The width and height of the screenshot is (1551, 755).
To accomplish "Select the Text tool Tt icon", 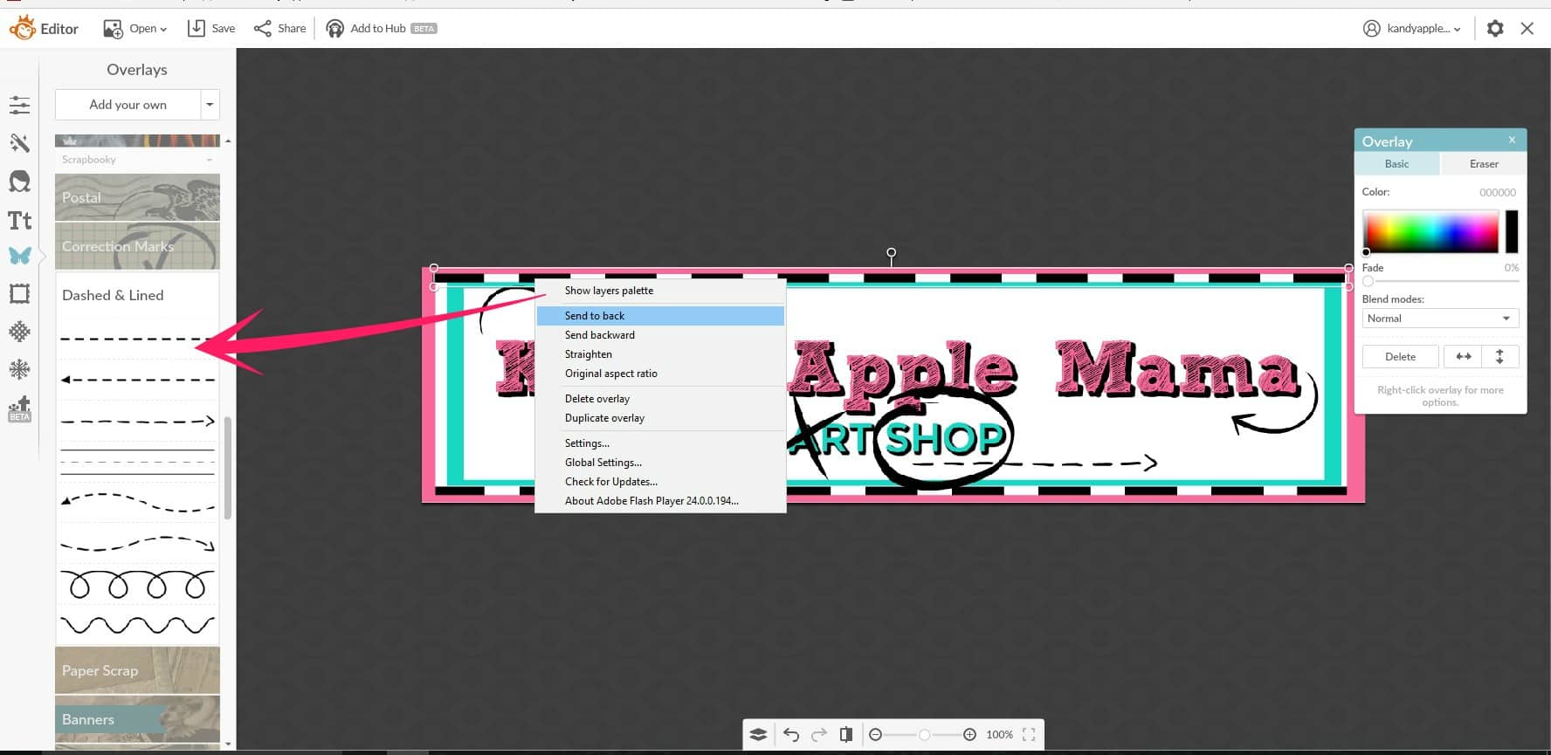I will pyautogui.click(x=19, y=220).
